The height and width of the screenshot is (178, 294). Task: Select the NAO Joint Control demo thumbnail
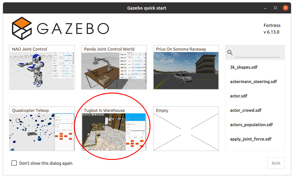pos(42,69)
